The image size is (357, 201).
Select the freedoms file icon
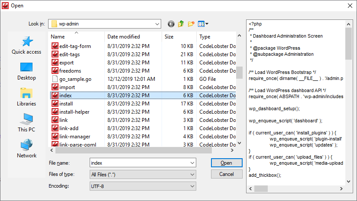tap(55, 70)
